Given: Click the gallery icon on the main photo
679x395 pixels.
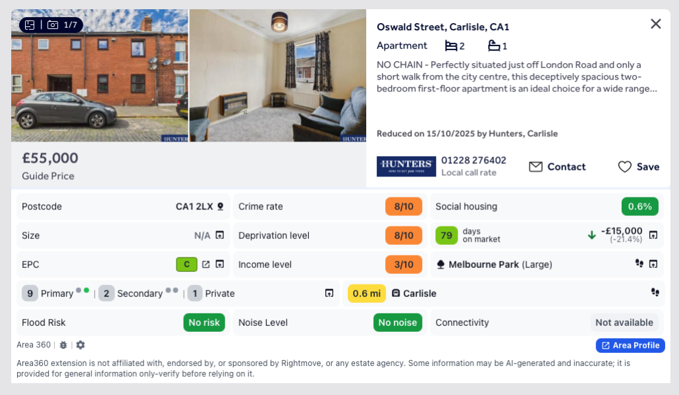Looking at the screenshot, I should click(x=30, y=24).
